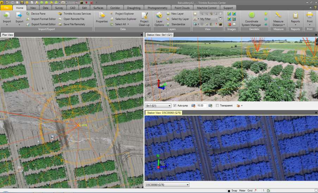318x193 pixels.
Task: Expand the Export dropdown arrow
Action: click(x=19, y=25)
